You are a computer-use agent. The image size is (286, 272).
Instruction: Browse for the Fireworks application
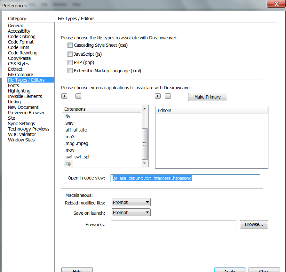pos(254,224)
